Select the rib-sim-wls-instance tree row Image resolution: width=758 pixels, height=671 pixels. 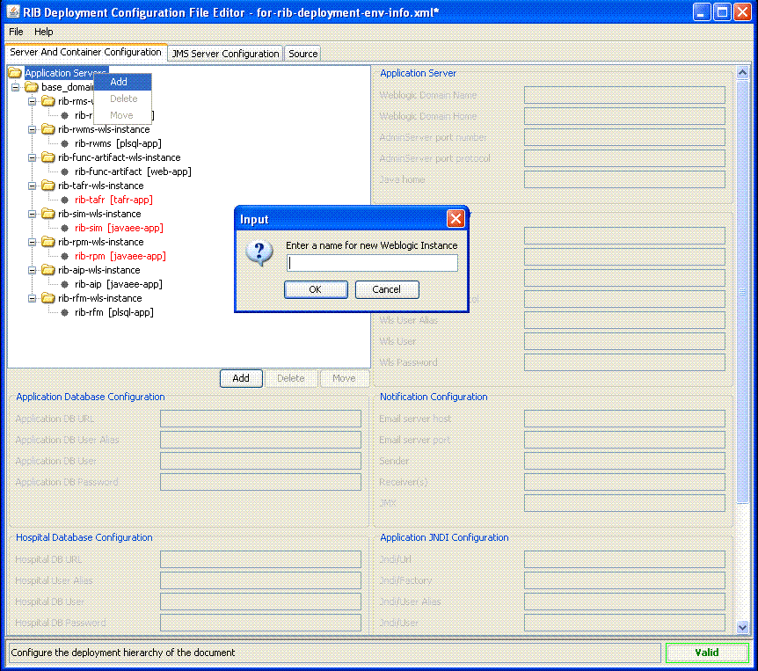pos(99,214)
